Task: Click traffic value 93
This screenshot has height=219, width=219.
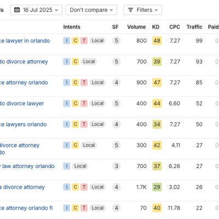Action: pyautogui.click(x=199, y=62)
